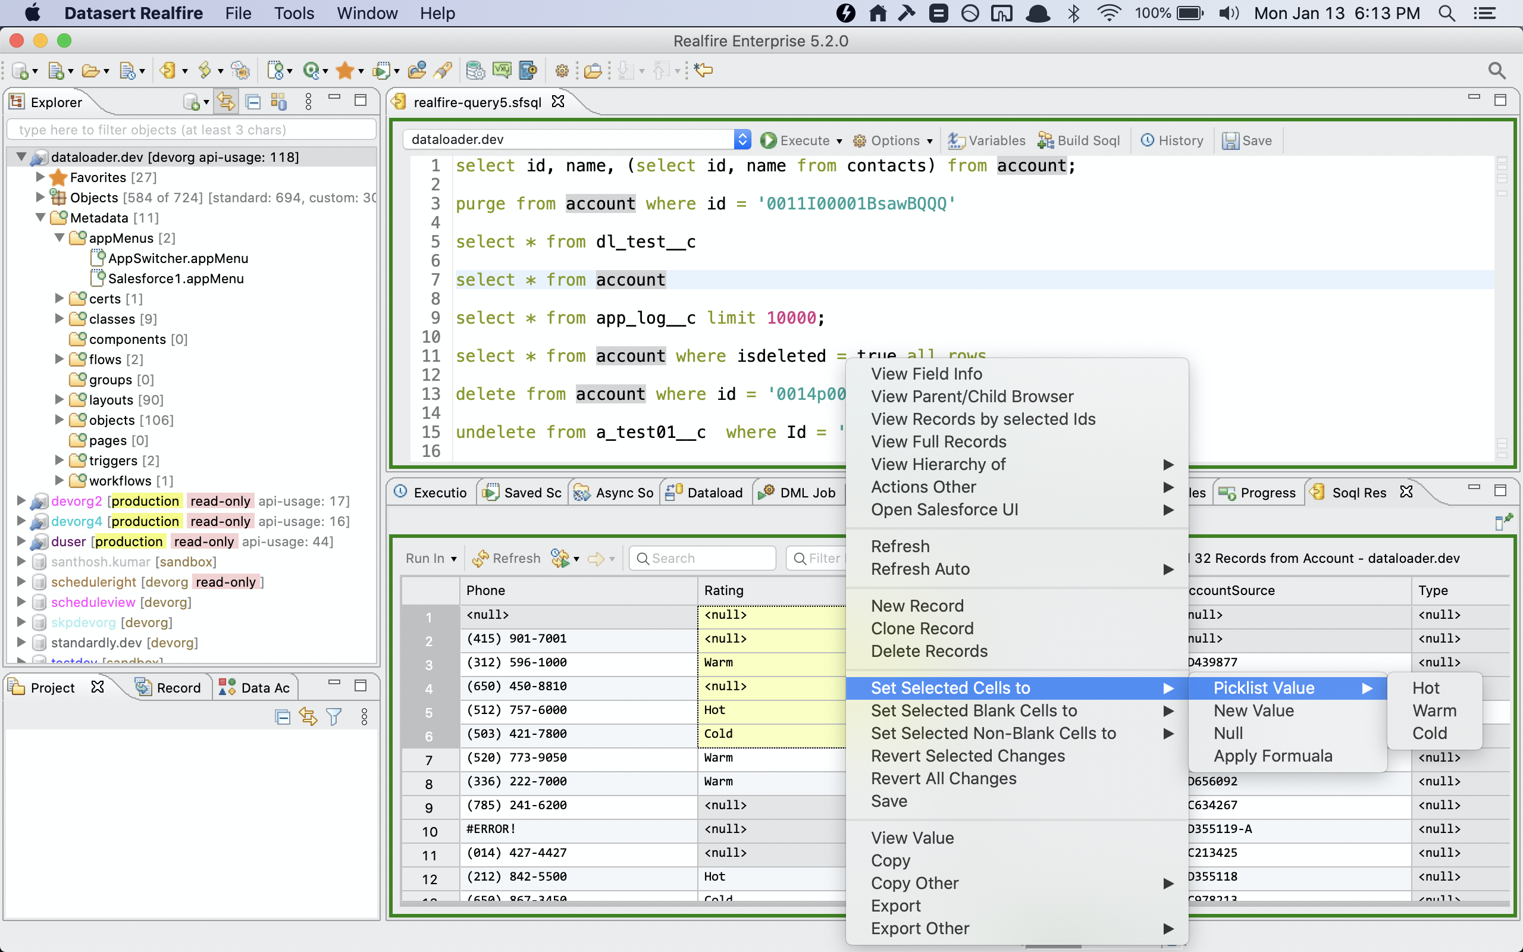Open the Data Ac tab
This screenshot has width=1523, height=952.
click(x=254, y=688)
